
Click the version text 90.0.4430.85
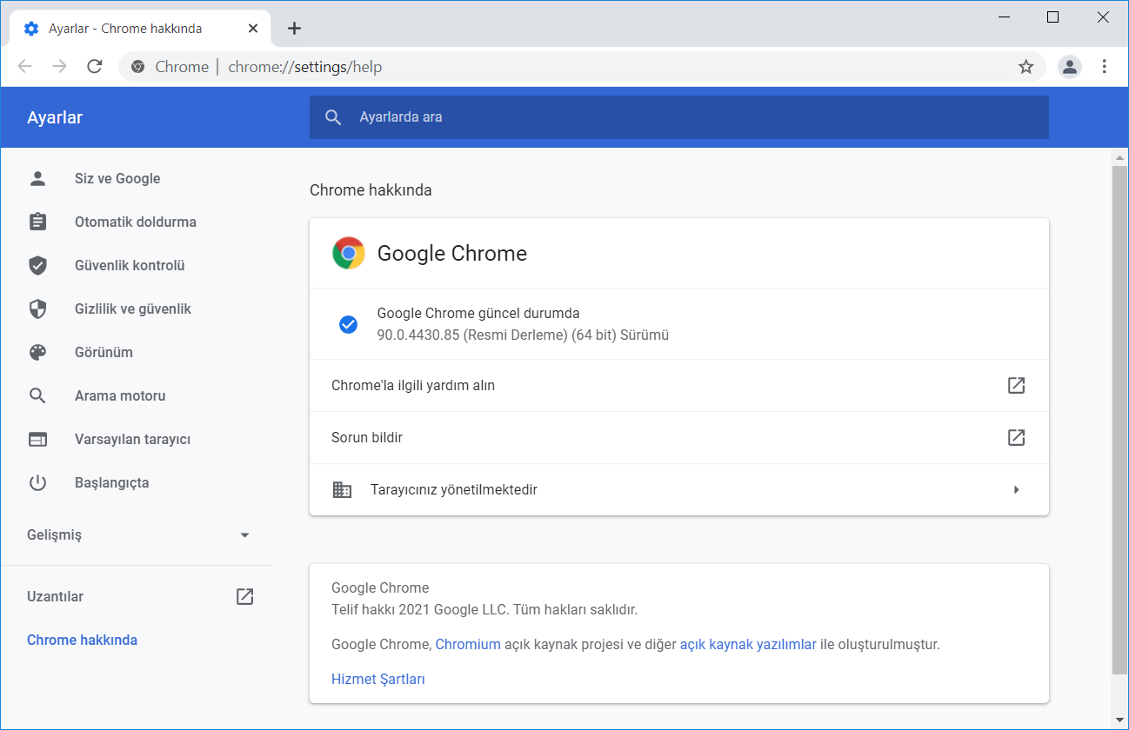(418, 335)
